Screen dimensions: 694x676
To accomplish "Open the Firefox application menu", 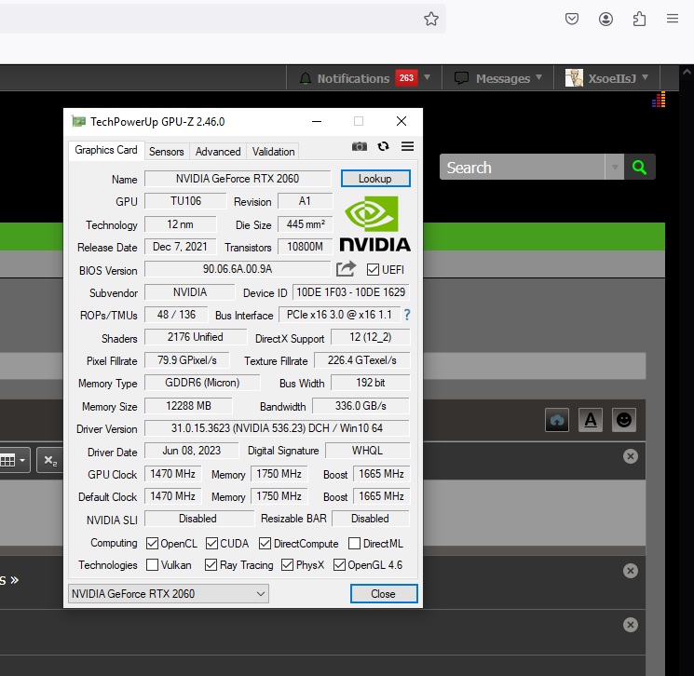I will tap(673, 19).
